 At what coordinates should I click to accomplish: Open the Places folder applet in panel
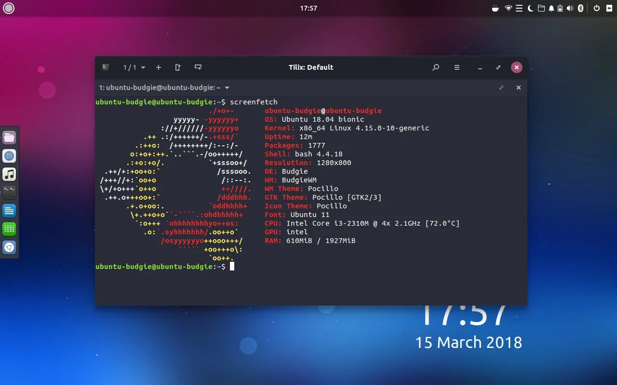(x=541, y=8)
